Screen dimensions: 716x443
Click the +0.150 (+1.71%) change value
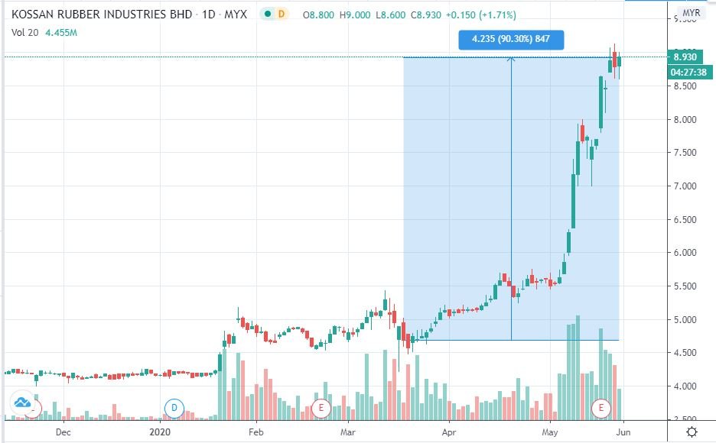click(438, 15)
